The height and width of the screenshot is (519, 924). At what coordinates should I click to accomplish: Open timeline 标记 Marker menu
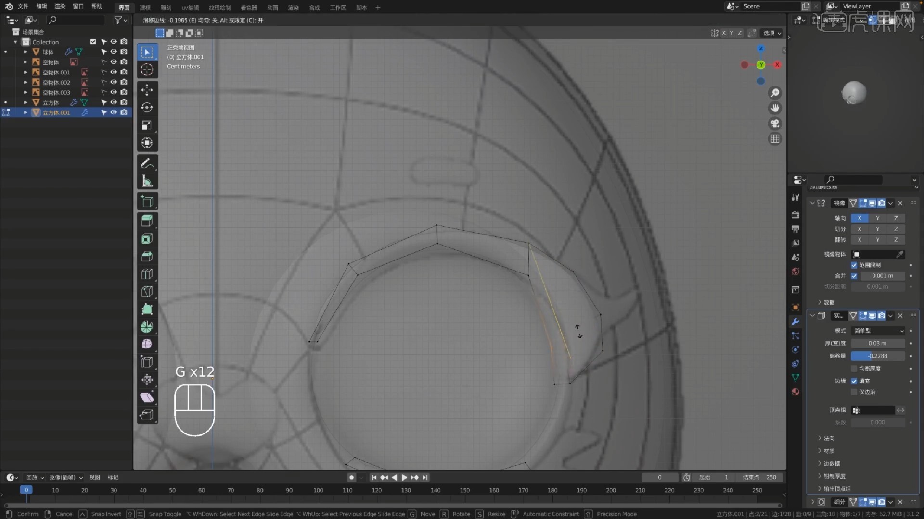[x=113, y=477]
